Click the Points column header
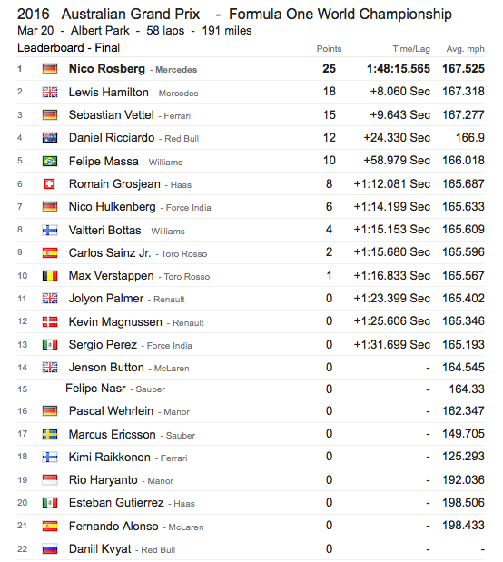Viewport: 503px width, 562px height. pyautogui.click(x=329, y=49)
